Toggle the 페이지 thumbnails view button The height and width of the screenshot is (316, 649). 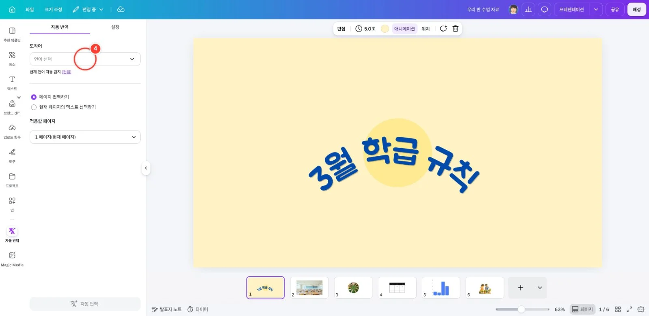582,309
